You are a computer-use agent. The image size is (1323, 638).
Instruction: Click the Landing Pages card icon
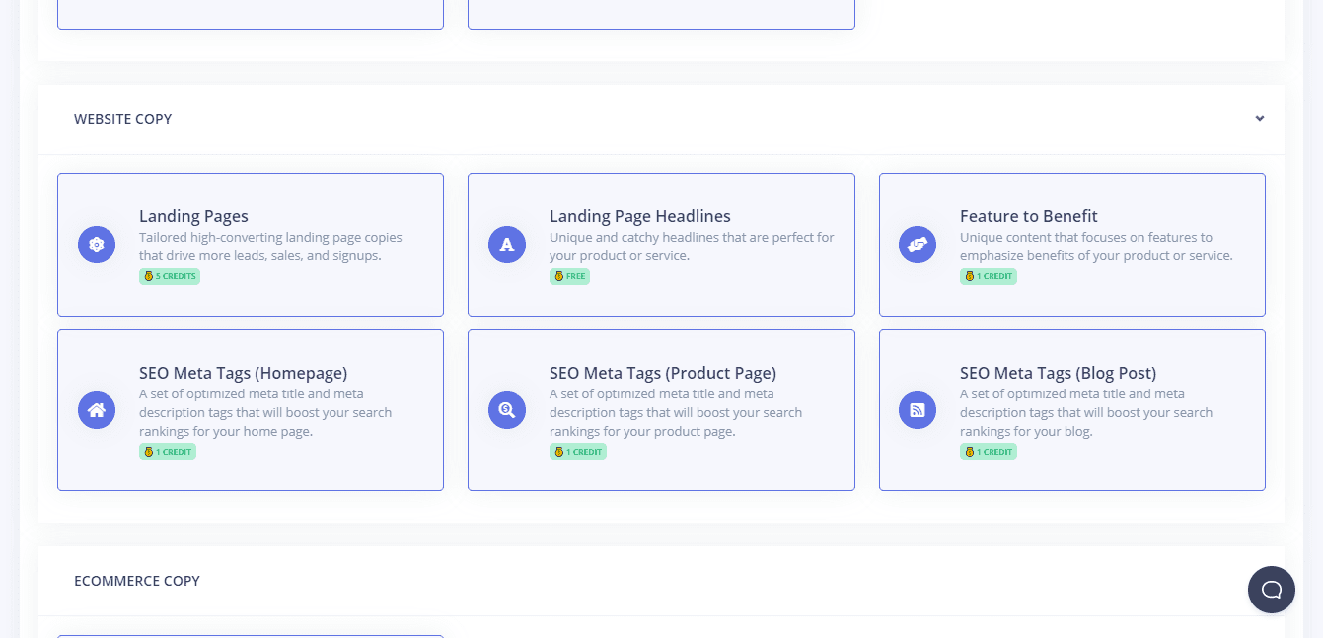click(97, 245)
